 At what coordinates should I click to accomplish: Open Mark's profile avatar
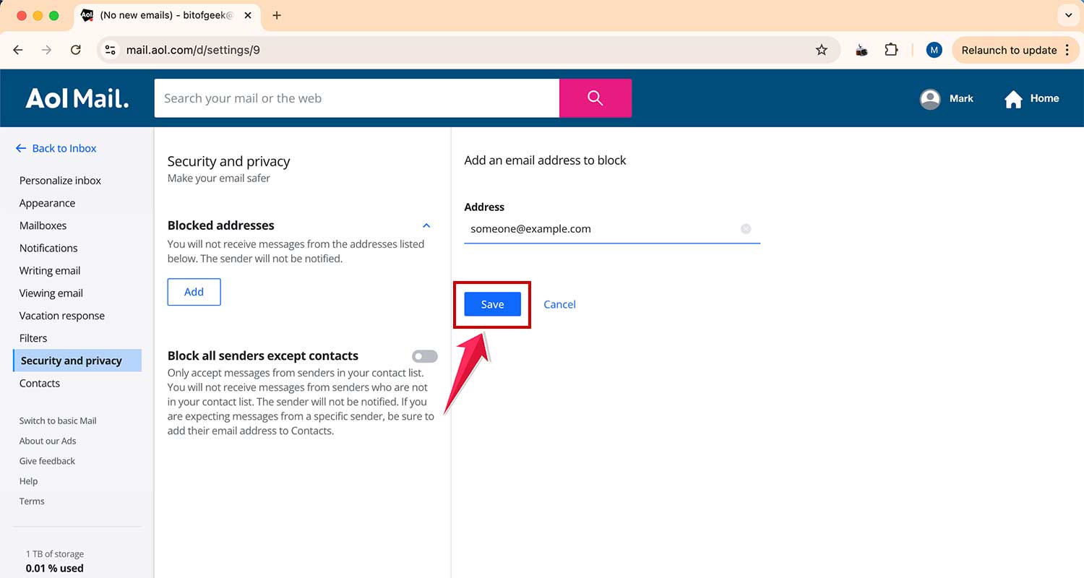click(x=930, y=98)
